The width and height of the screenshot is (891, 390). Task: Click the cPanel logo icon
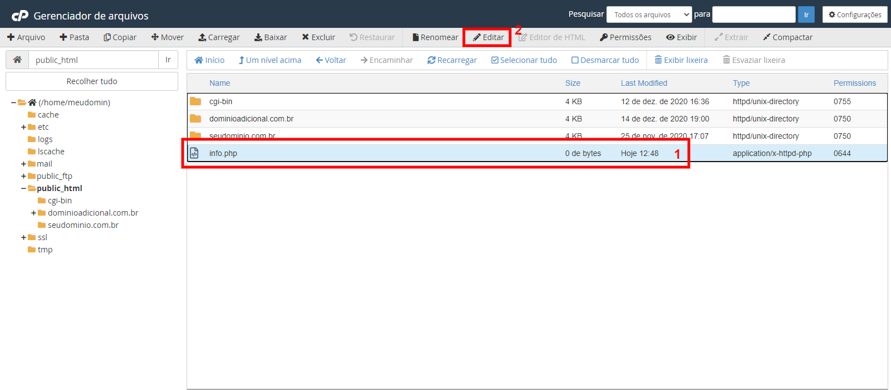(x=20, y=16)
